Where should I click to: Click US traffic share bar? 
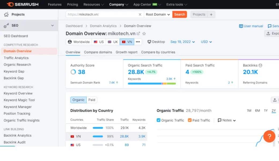[98, 145]
